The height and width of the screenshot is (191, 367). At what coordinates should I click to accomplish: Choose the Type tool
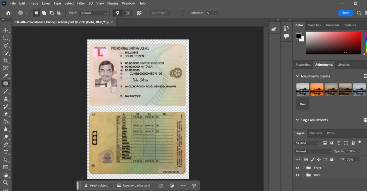tap(6, 152)
